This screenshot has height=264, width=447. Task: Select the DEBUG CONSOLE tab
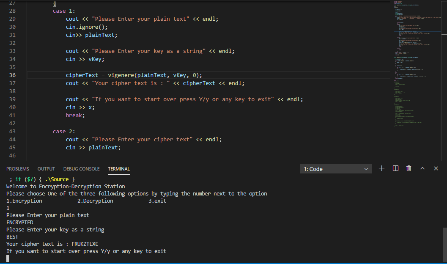(x=81, y=169)
